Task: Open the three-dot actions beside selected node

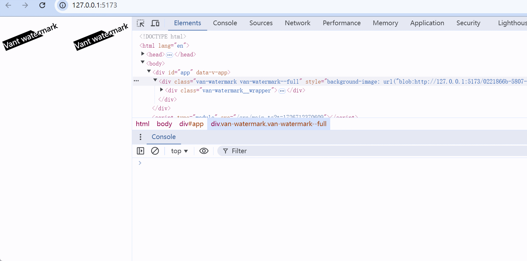Action: [136, 81]
